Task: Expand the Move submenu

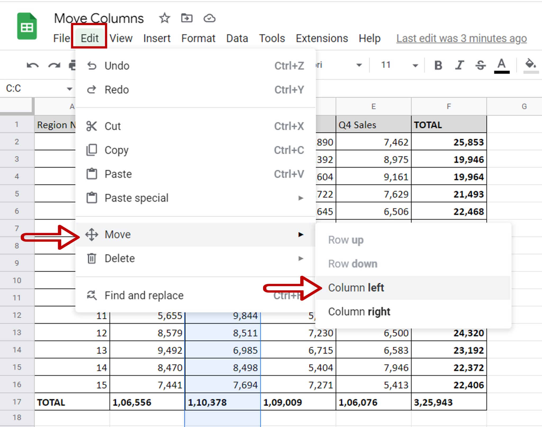Action: [x=196, y=234]
